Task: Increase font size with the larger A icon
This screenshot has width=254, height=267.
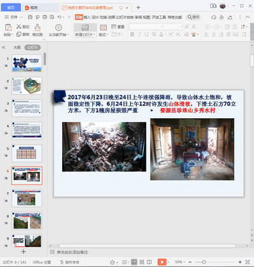Action: click(x=186, y=27)
